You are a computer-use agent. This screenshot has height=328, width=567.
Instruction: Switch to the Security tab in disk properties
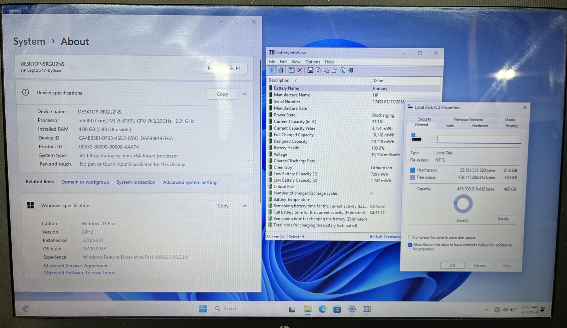pos(424,119)
